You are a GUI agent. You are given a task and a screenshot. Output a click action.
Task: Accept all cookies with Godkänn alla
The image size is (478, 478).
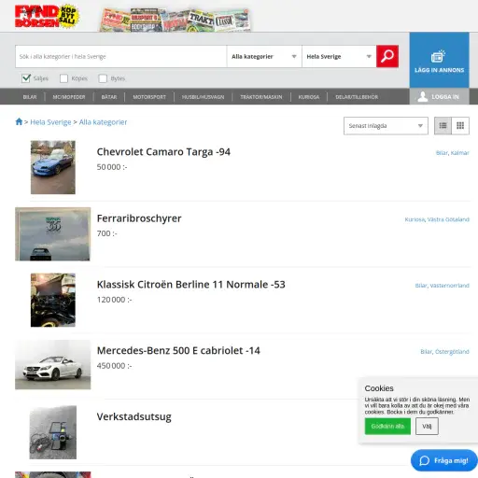pos(387,427)
